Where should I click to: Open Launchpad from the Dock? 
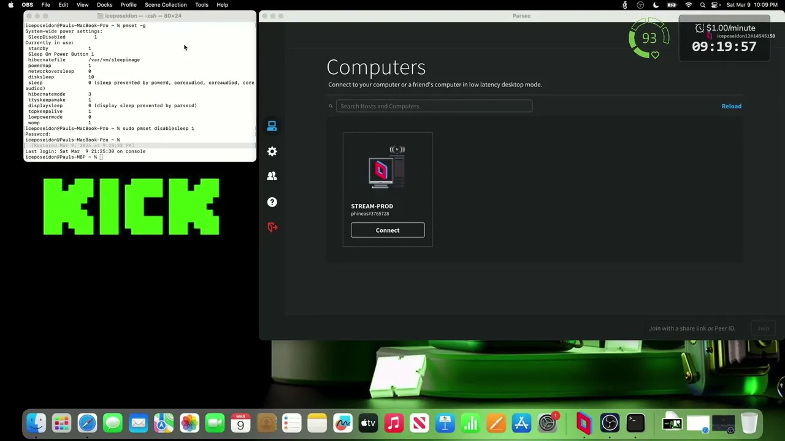point(61,423)
